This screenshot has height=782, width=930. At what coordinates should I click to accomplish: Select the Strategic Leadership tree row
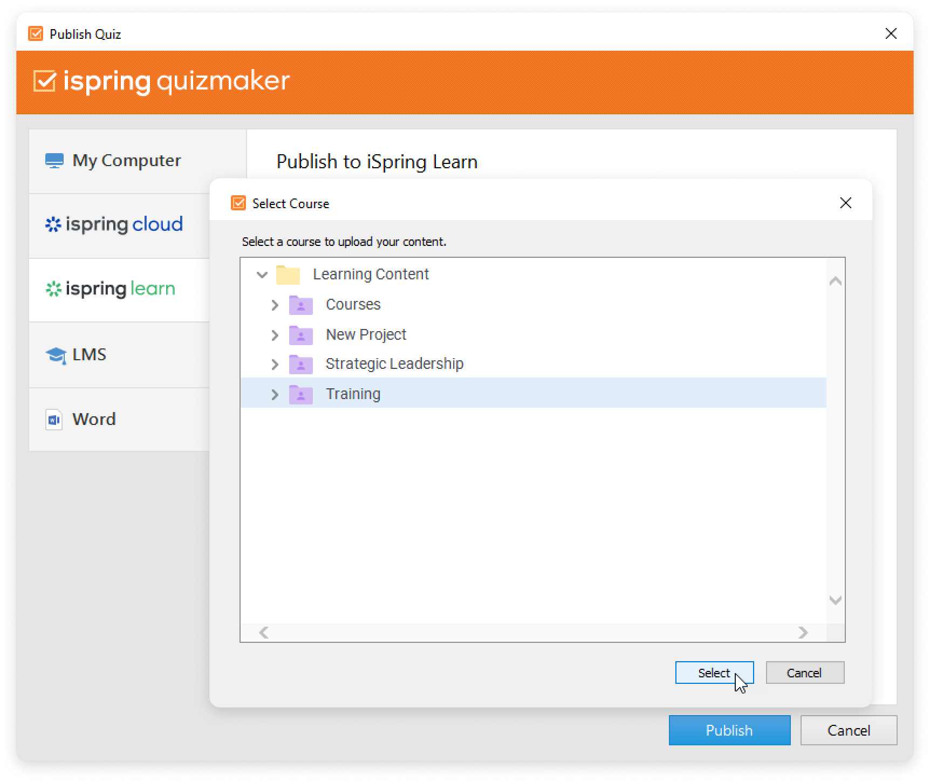[533, 364]
